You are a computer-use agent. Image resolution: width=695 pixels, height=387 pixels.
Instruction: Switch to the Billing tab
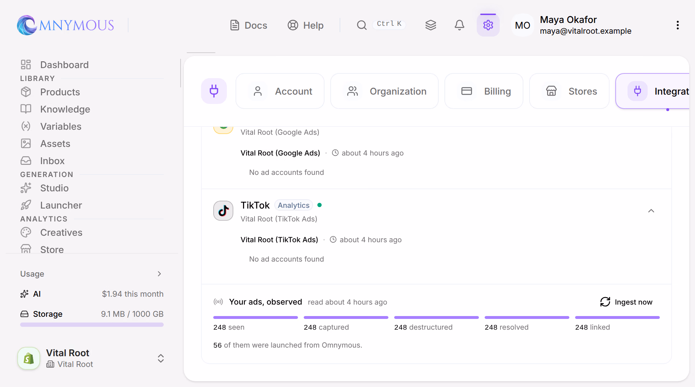click(484, 91)
